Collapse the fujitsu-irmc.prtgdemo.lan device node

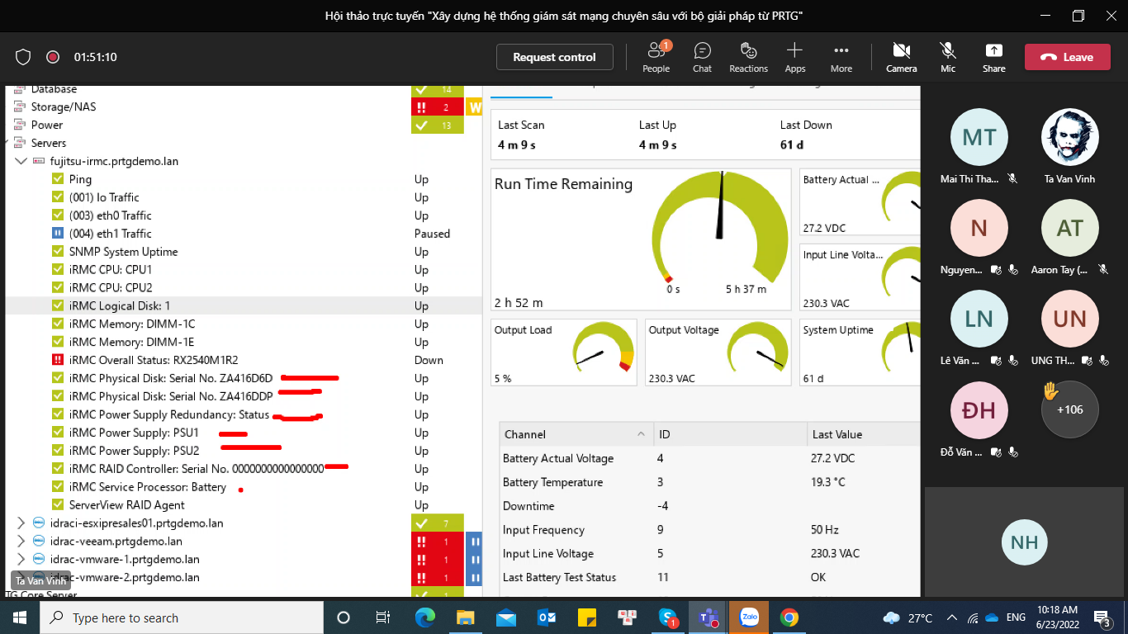[21, 161]
